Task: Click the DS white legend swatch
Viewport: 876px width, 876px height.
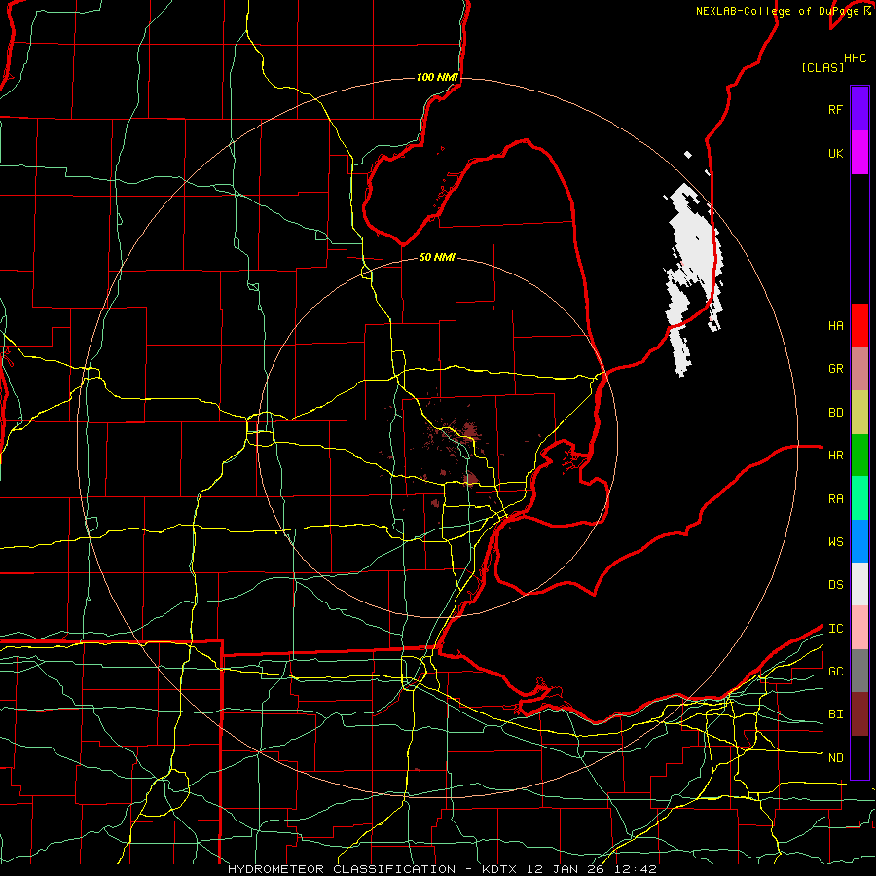Action: (x=859, y=584)
